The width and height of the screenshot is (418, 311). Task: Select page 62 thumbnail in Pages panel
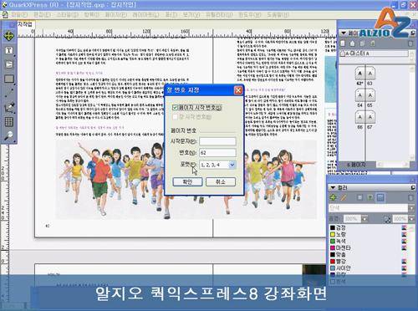click(x=360, y=74)
